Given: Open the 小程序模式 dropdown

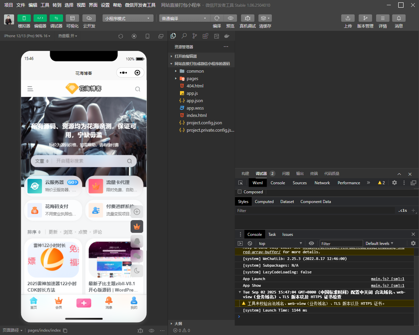Looking at the screenshot, I should pos(128,18).
